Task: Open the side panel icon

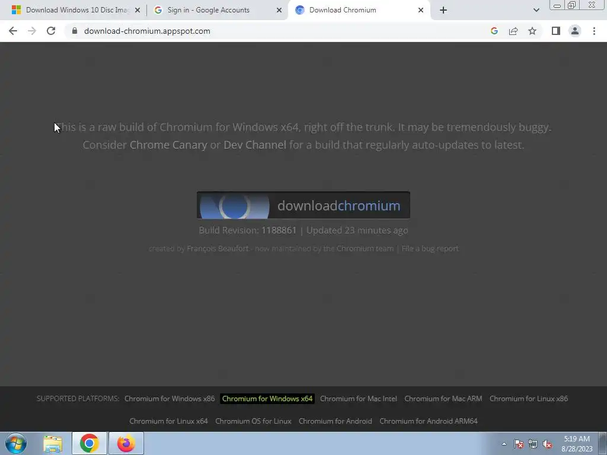Action: (556, 31)
